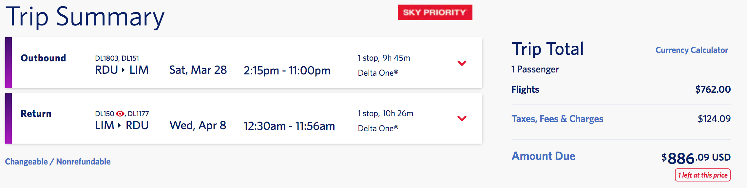Click the outbound Delta One cabin label
This screenshot has height=188, width=747.
point(378,73)
